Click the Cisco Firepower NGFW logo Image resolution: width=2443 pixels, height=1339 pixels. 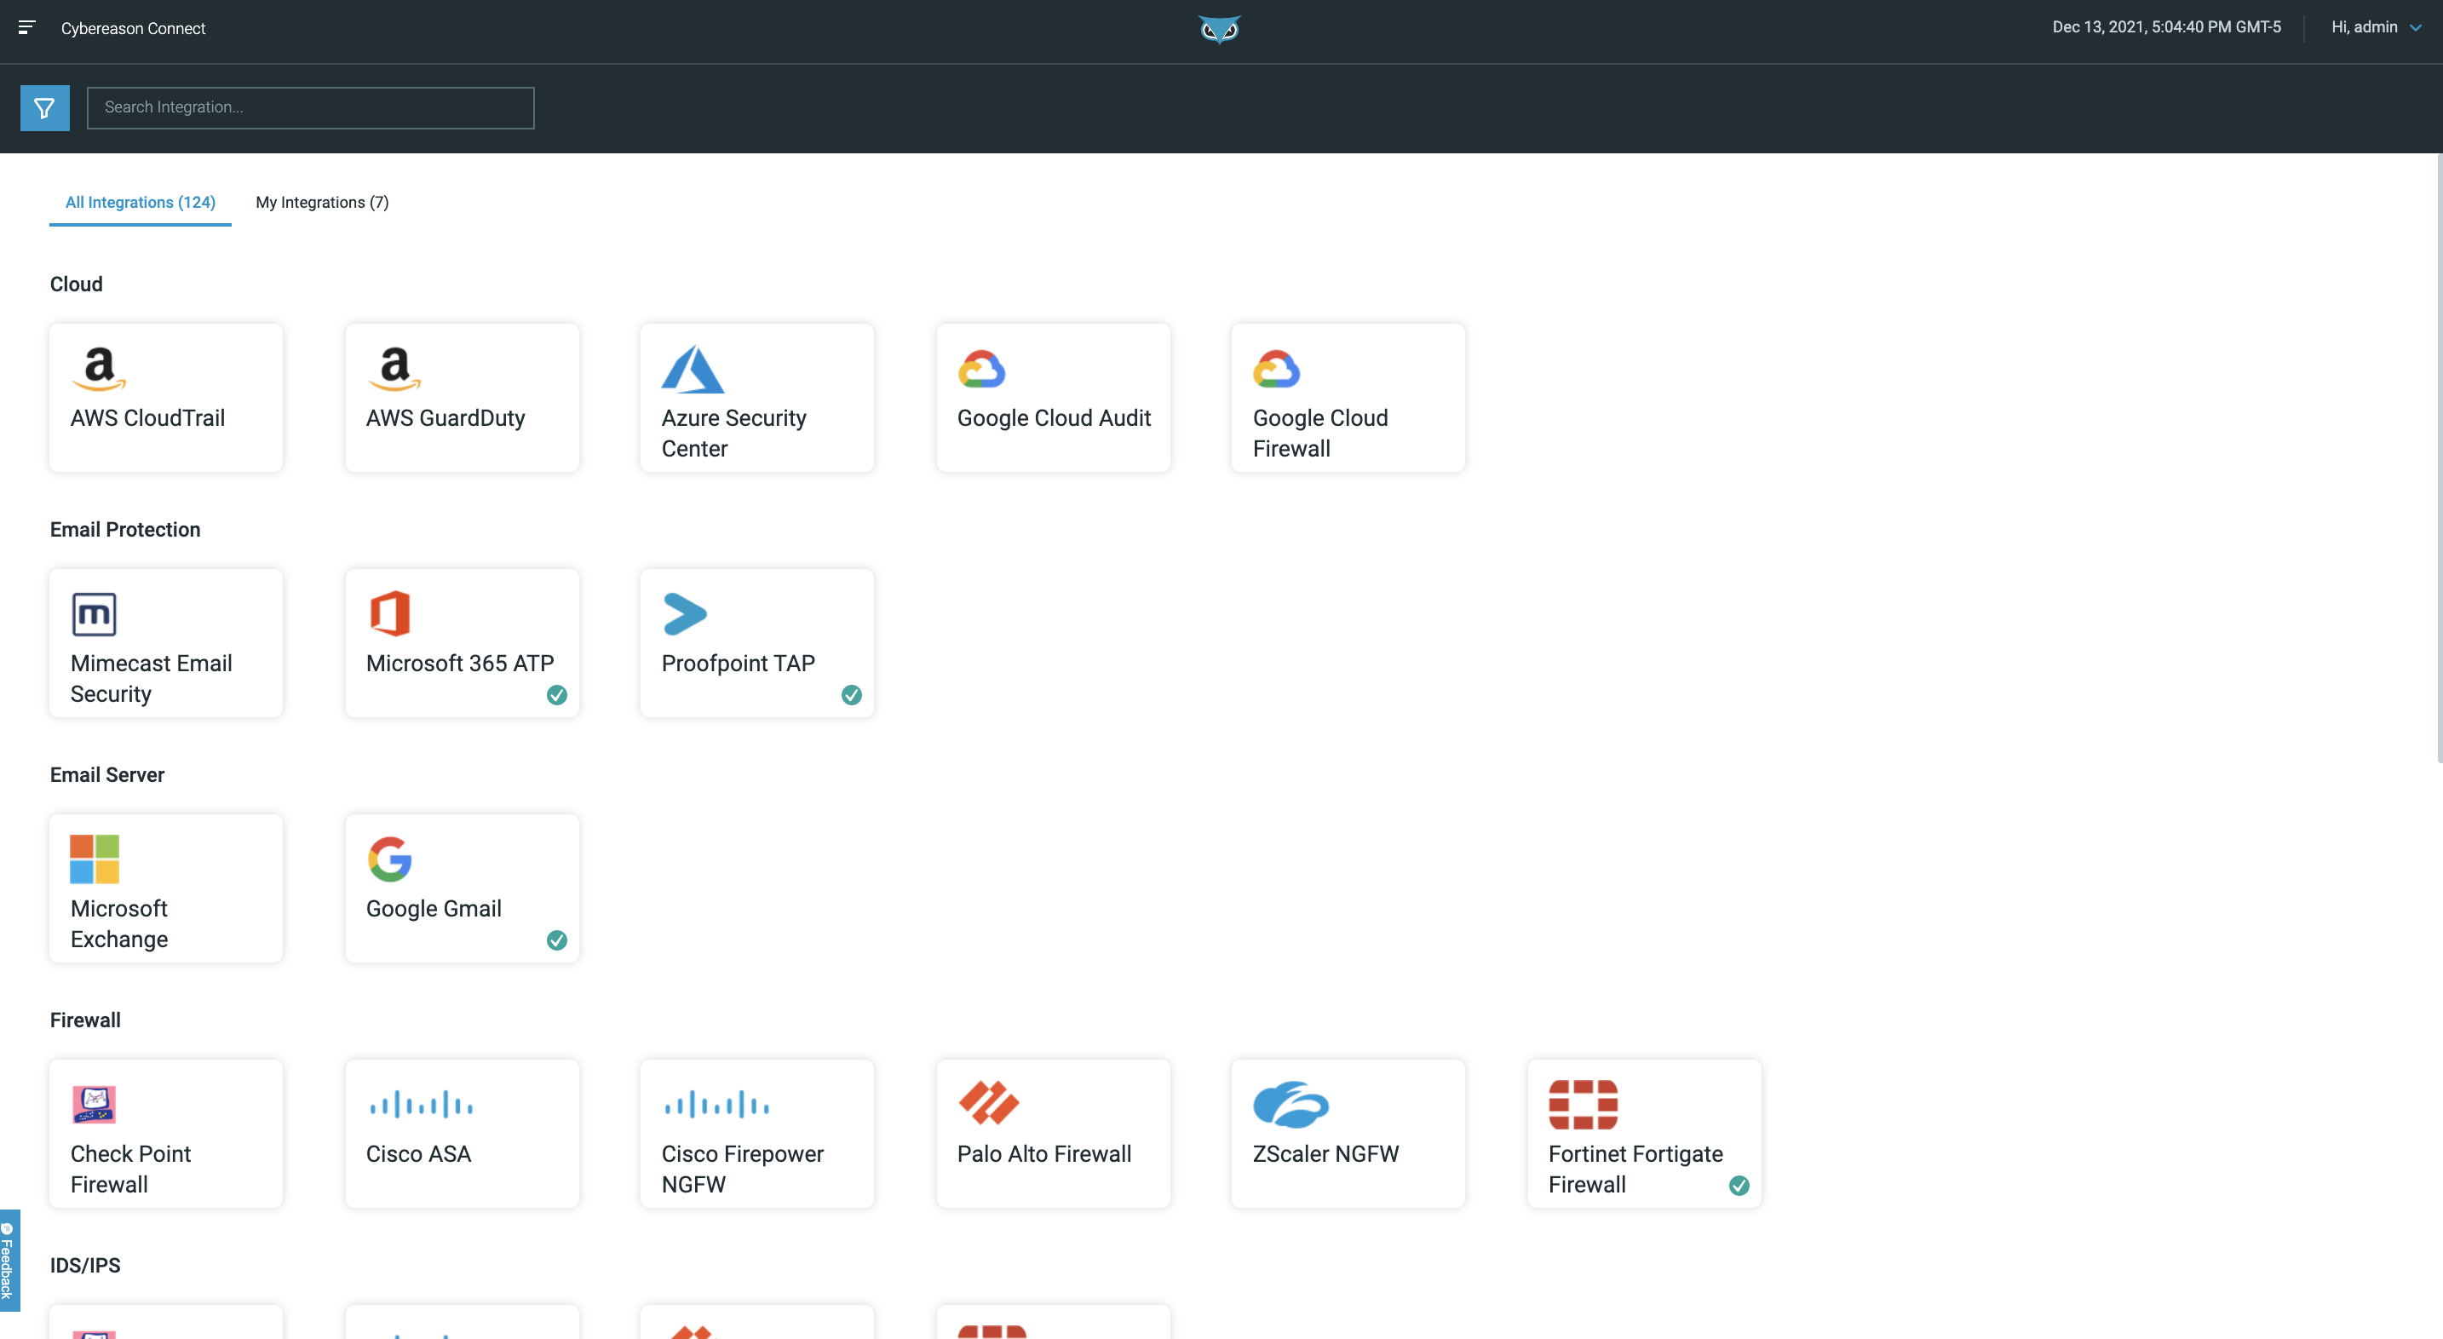(x=717, y=1105)
